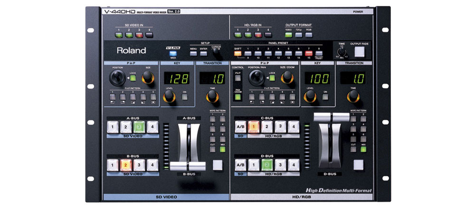Select A/B source on D-BUS

[240, 165]
